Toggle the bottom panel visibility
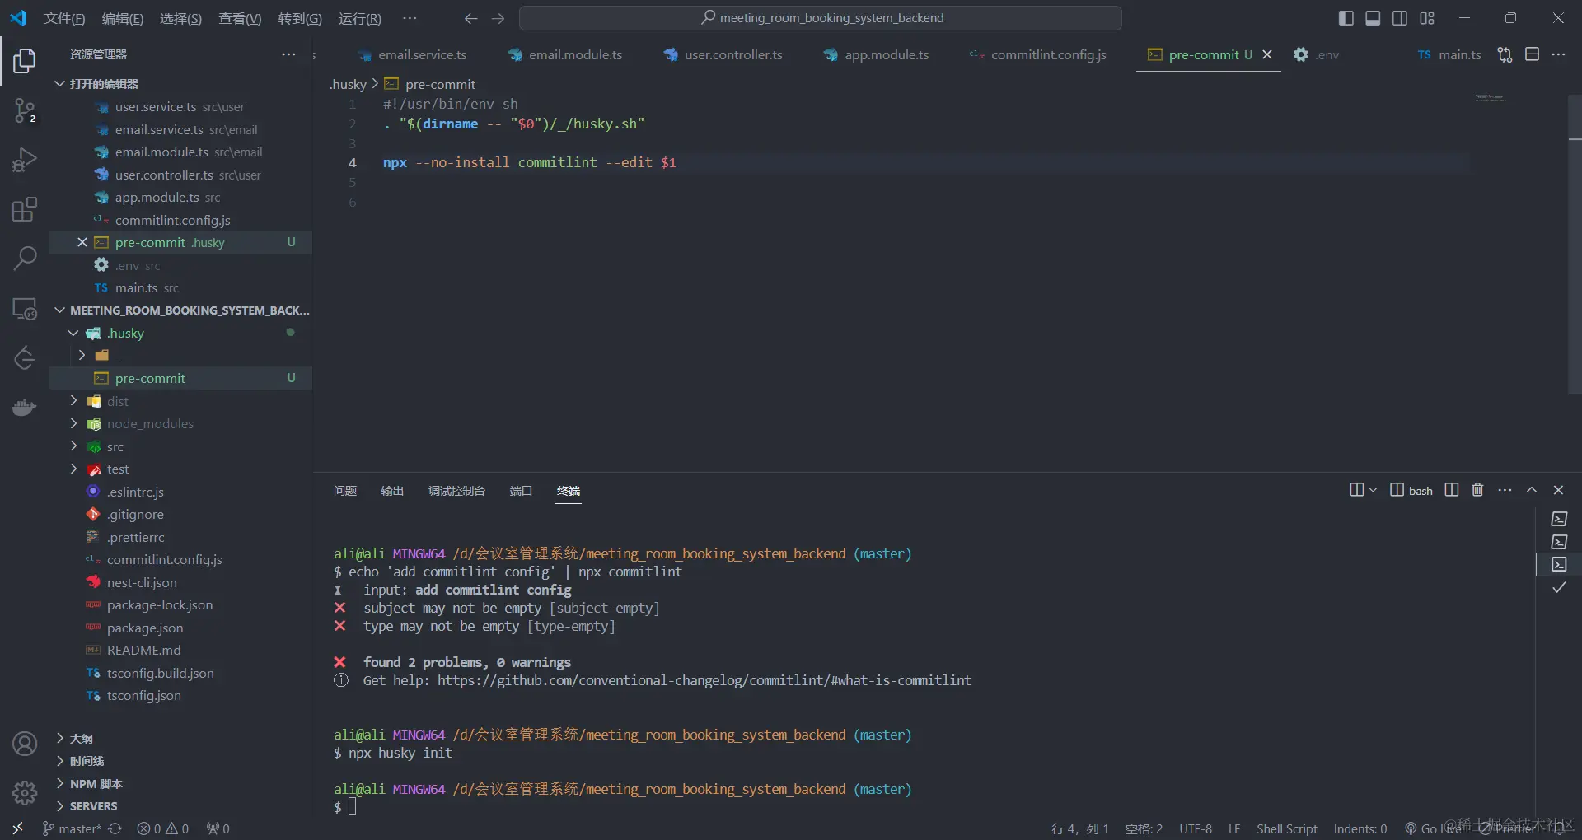Image resolution: width=1582 pixels, height=840 pixels. point(1373,17)
